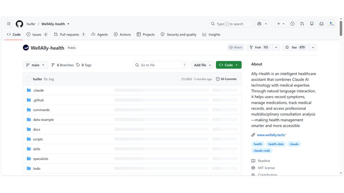Click the GitHub Octocat logo
This screenshot has height=193, width=344.
tap(19, 24)
